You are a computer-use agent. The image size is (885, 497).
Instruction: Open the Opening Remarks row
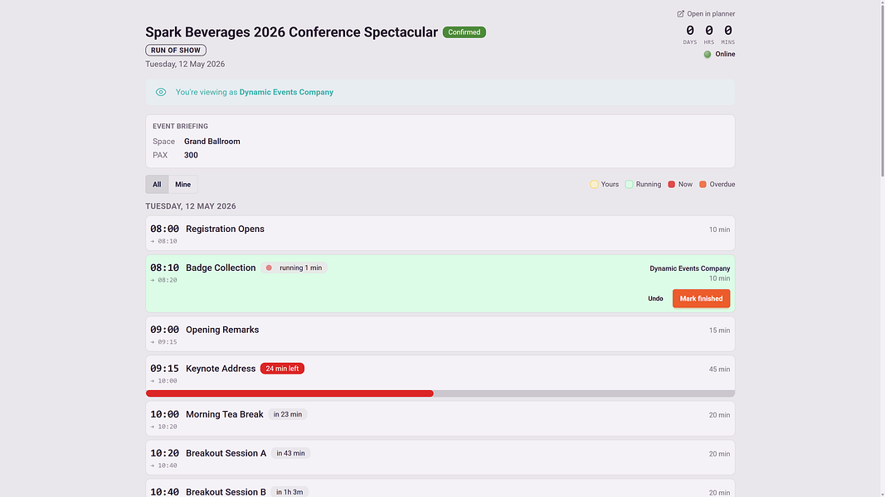tap(440, 334)
